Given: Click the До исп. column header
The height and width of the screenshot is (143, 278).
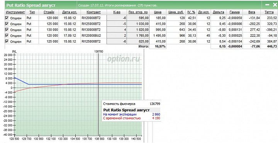Looking at the screenshot, I should pyautogui.click(x=204, y=12).
